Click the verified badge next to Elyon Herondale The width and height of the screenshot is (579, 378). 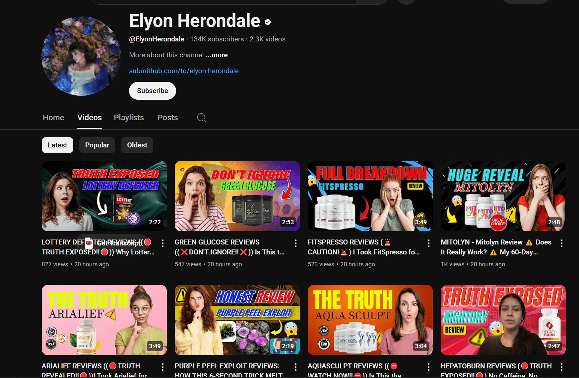[267, 22]
